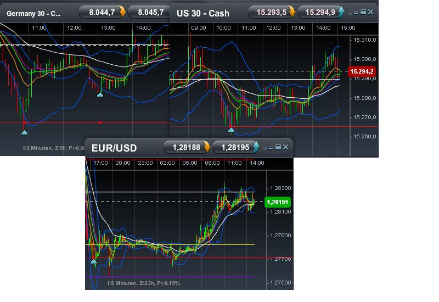Viewport: 439px width, 302px height.
Task: Click the 'I:5 Minuten, Z:23h, P:-0,15%' status text
Action: click(x=144, y=283)
